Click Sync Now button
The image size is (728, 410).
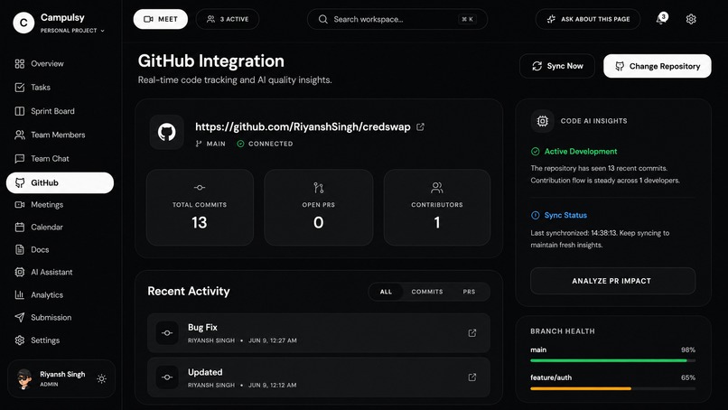[x=557, y=66]
